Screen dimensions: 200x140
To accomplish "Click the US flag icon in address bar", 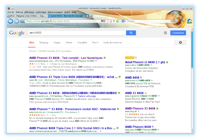I will (x=103, y=21).
